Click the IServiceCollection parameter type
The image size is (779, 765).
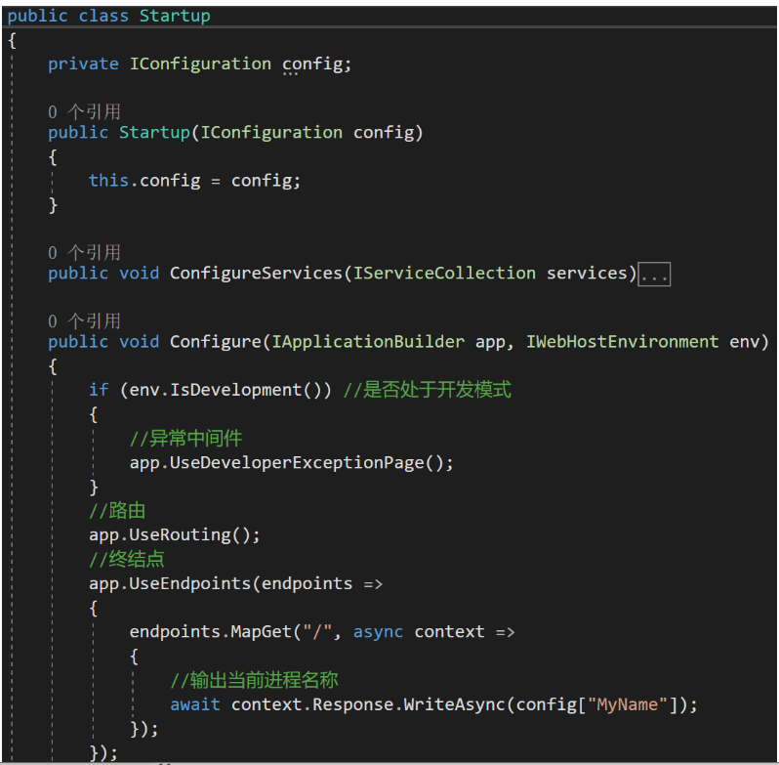444,274
